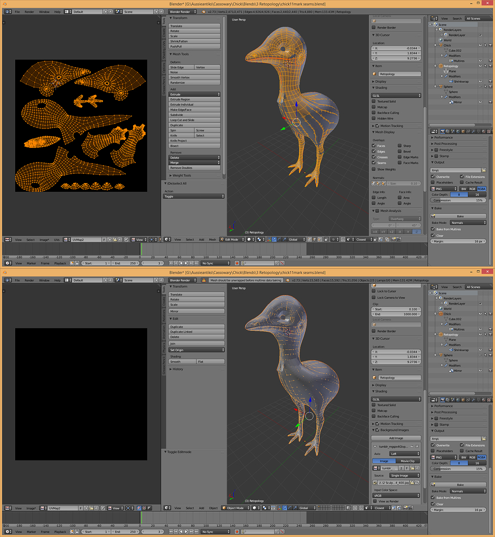Toggle Sphere visibility in bottom window outliner
The height and width of the screenshot is (537, 495).
(x=480, y=355)
